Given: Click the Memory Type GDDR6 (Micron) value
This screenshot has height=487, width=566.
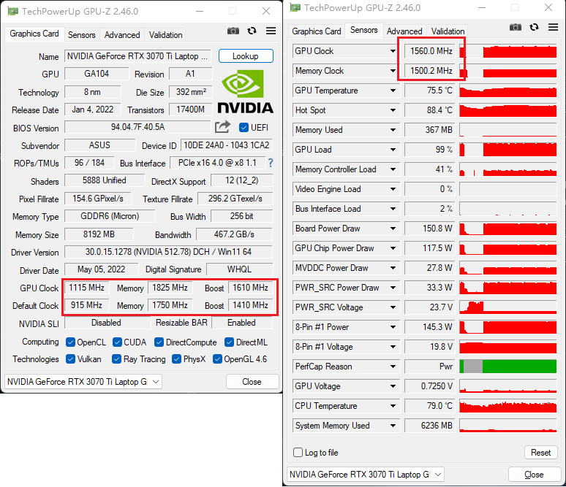Looking at the screenshot, I should [x=110, y=216].
